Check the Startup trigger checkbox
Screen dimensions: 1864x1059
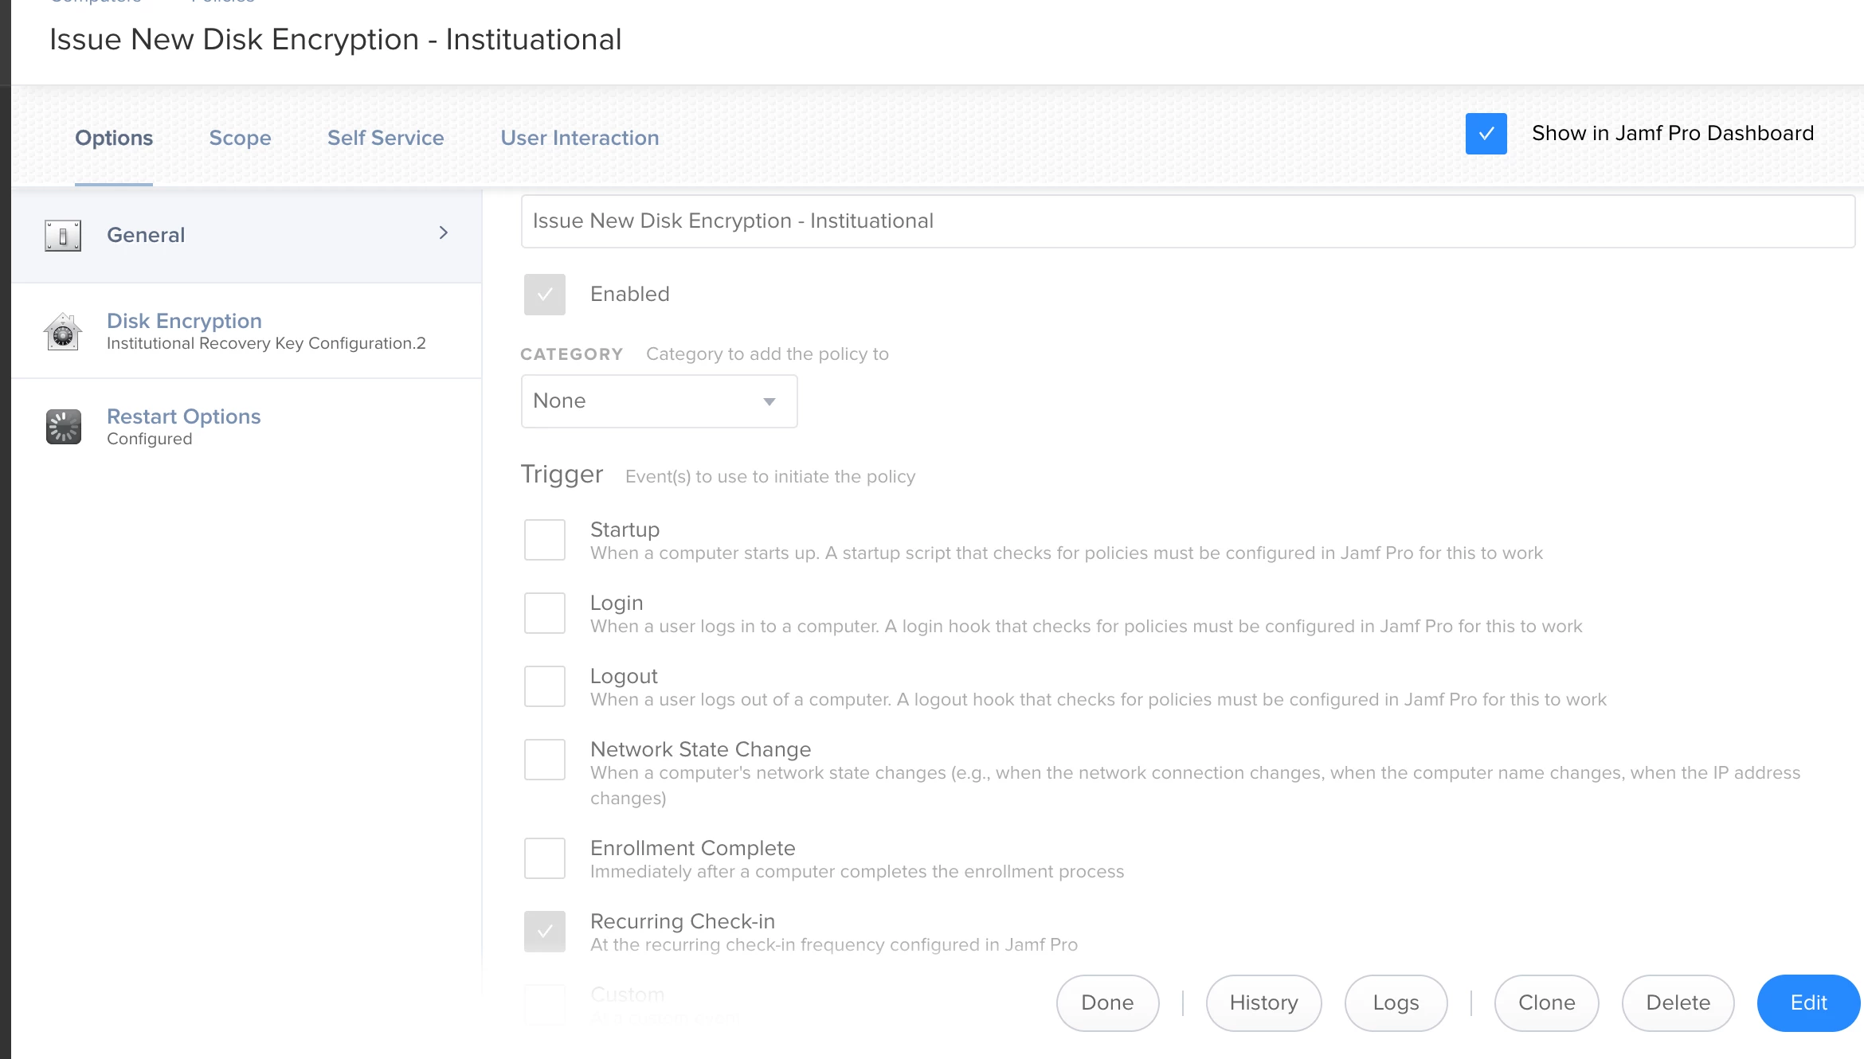545,540
